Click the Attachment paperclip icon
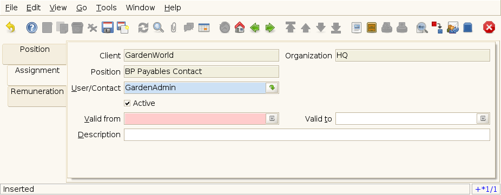This screenshot has width=501, height=195. click(174, 28)
